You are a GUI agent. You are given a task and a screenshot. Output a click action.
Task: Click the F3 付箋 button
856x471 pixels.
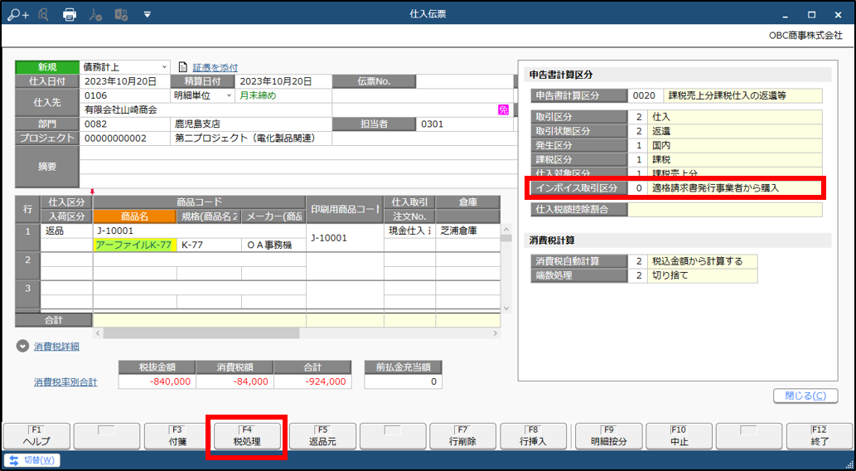177,436
